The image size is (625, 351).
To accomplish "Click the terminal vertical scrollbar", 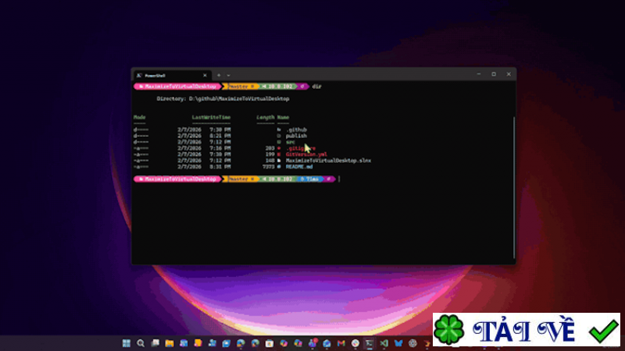I will 514,187.
